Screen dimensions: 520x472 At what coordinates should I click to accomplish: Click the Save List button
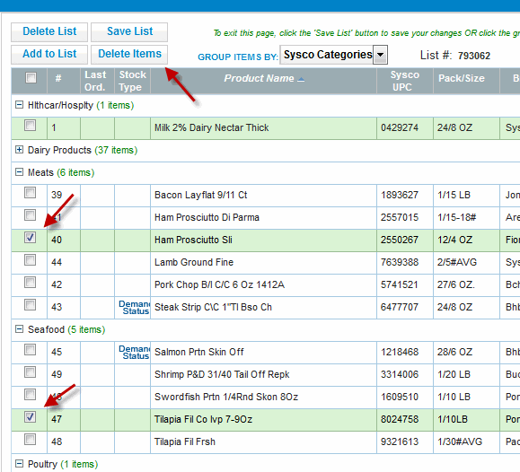tap(129, 31)
